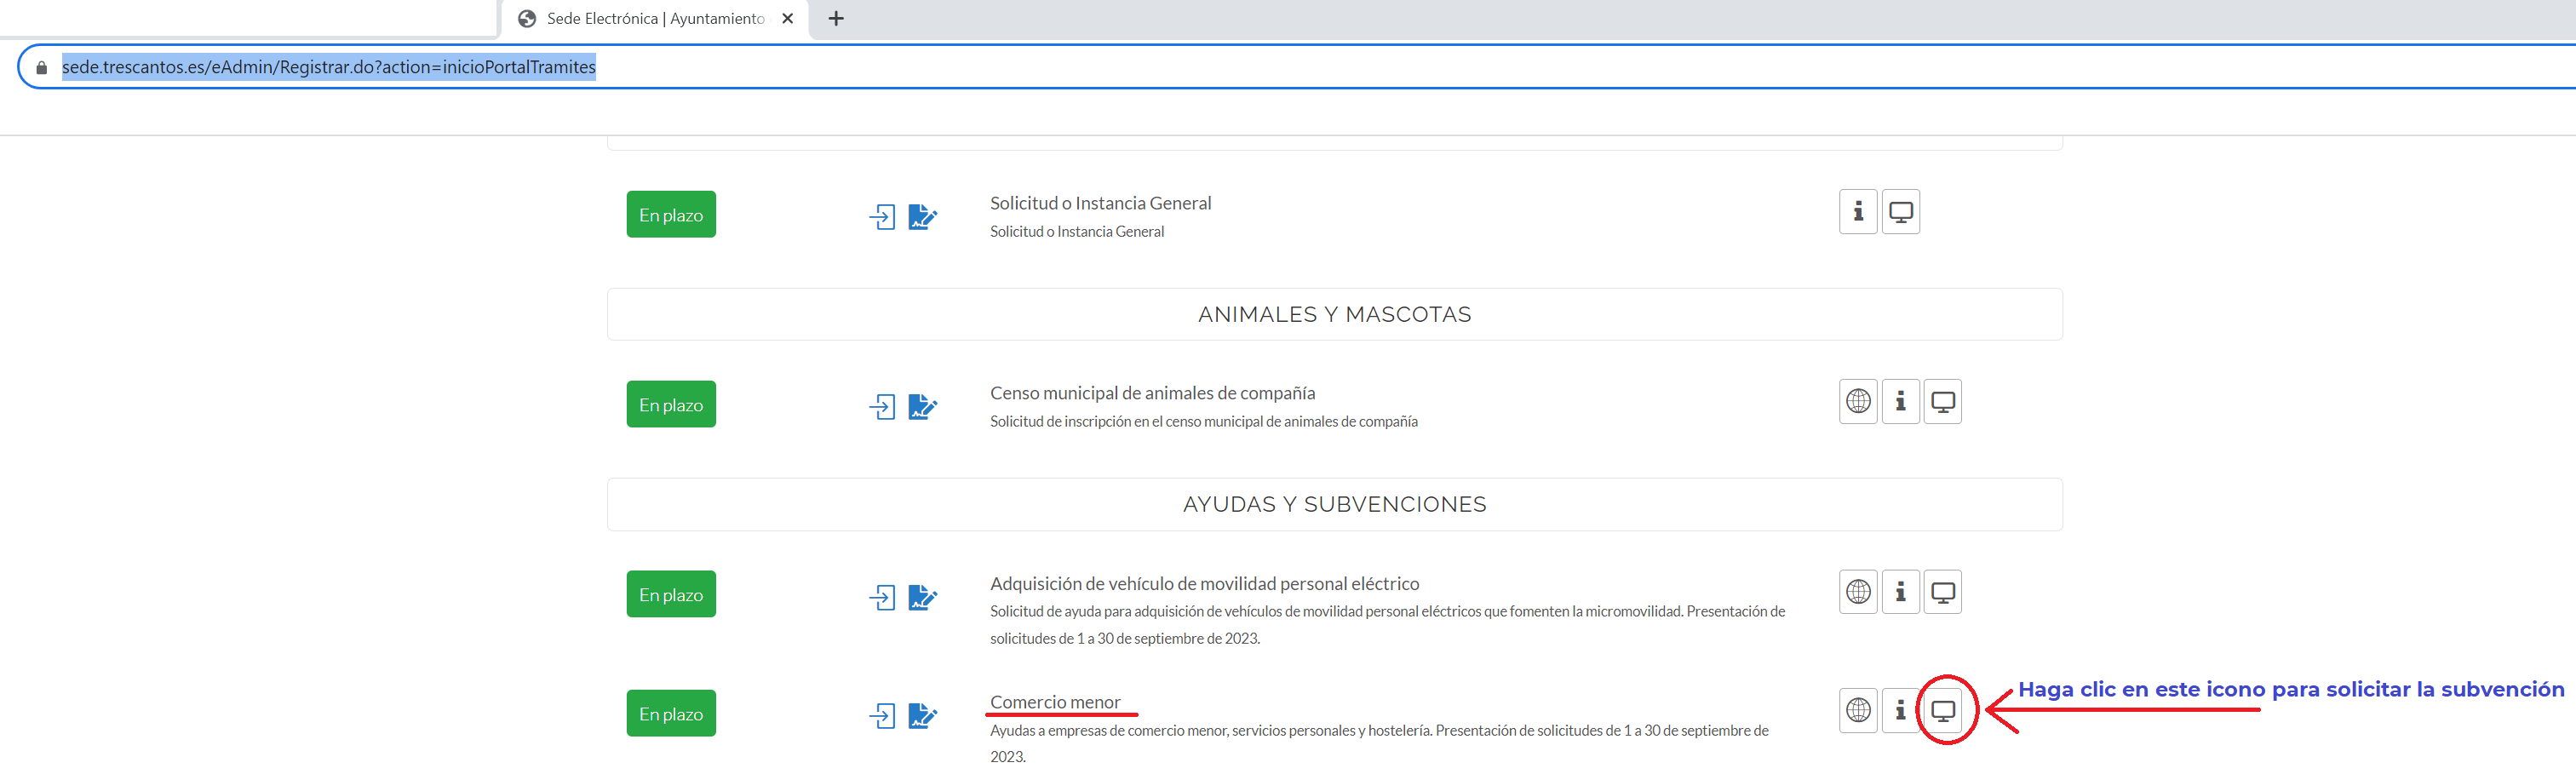Open Comercio menor title link
Viewport: 2576px width, 774px height.
pyautogui.click(x=1055, y=702)
